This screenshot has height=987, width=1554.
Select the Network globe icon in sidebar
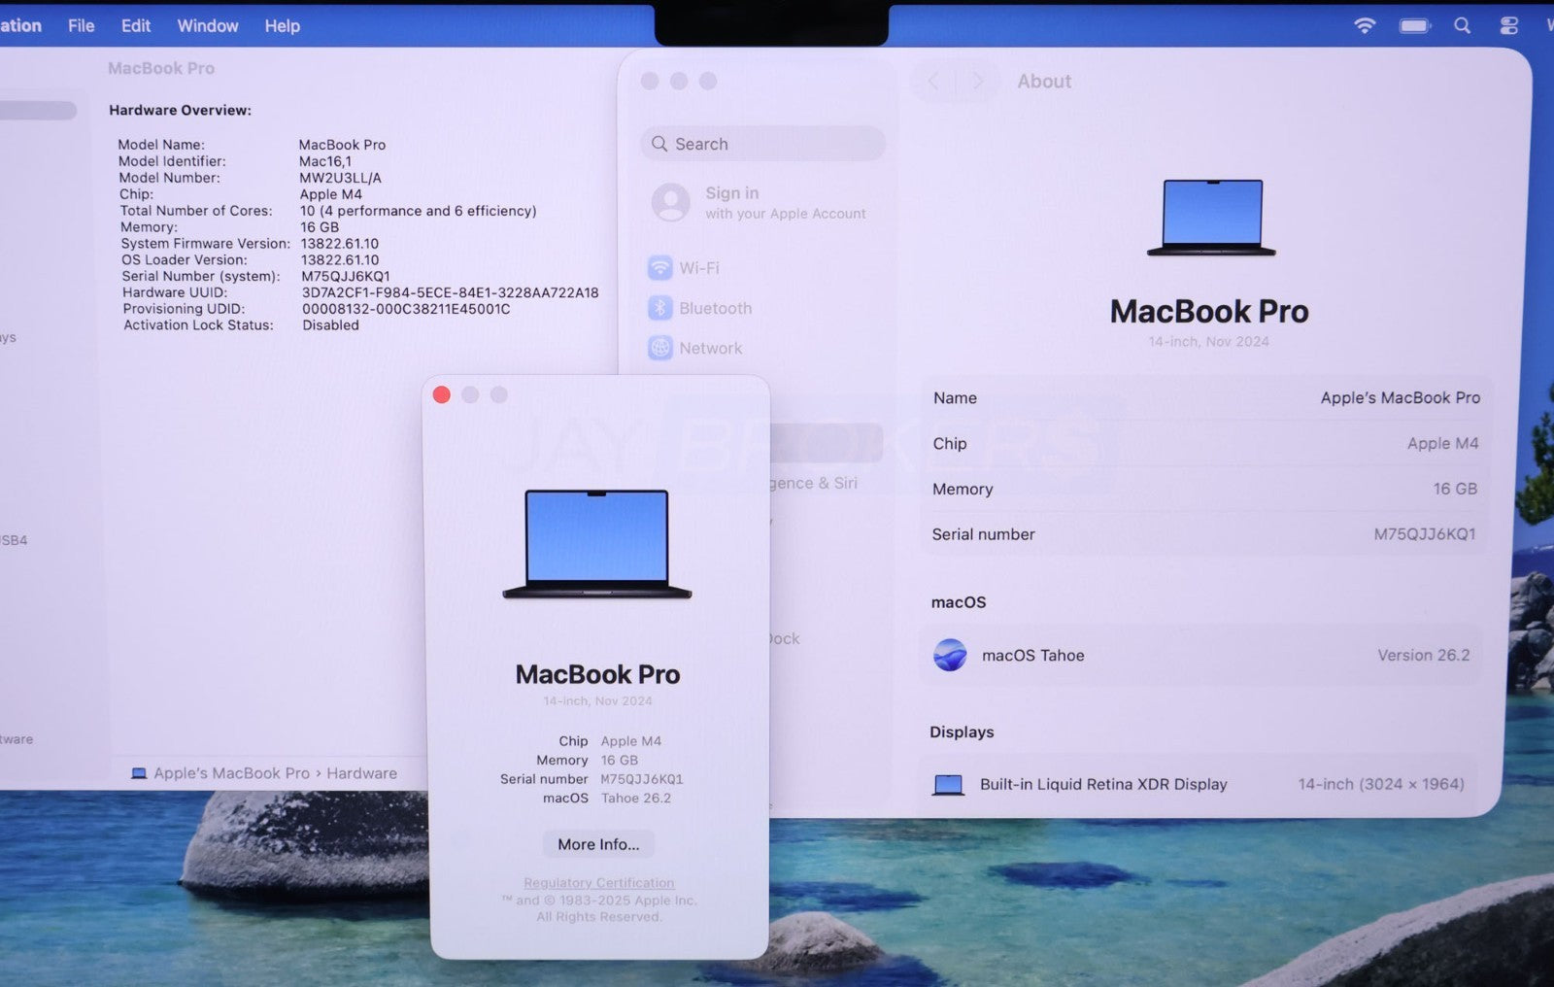(x=660, y=348)
